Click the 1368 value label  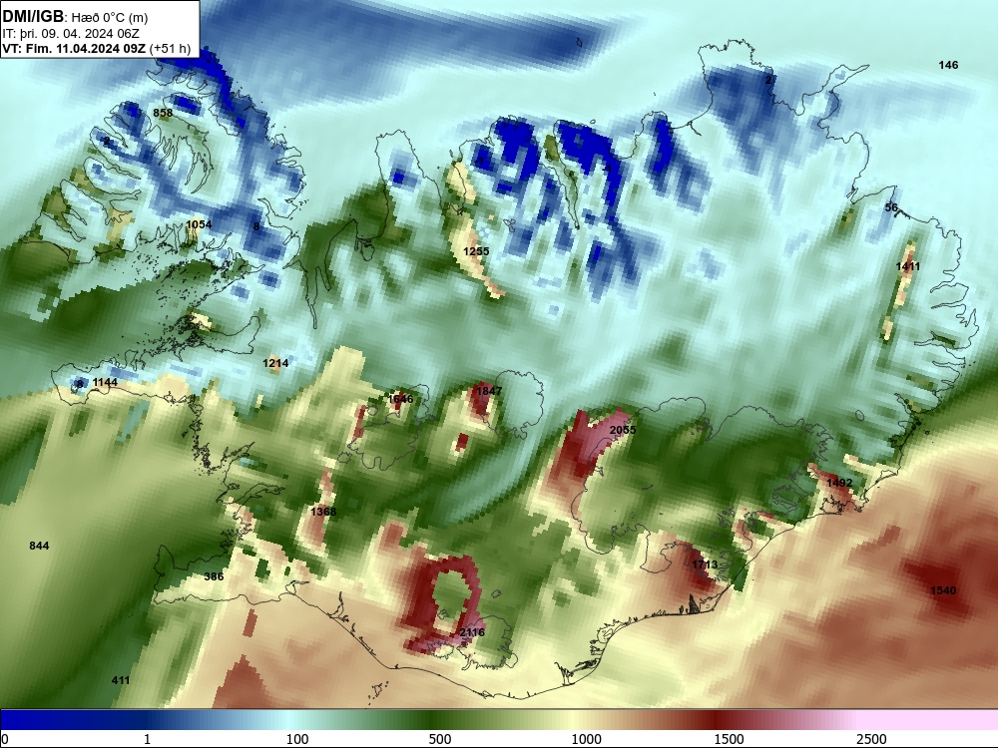[323, 512]
